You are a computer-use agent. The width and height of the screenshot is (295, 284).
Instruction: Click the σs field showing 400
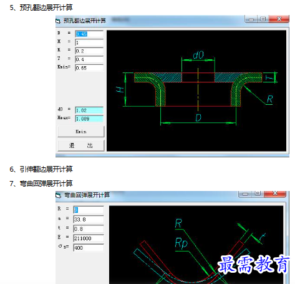coord(89,248)
